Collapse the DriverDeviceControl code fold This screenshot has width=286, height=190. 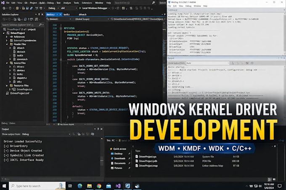pos(61,29)
